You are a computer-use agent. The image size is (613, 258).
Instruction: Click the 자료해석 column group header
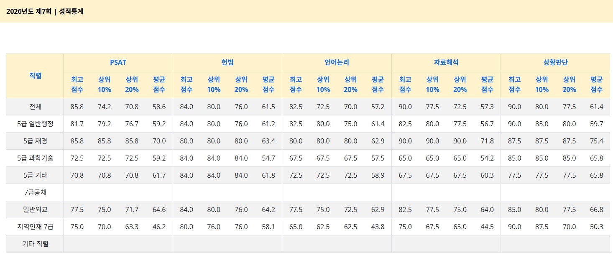pos(446,62)
